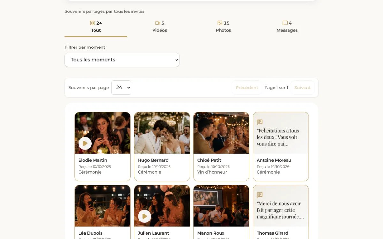Open Hugo Bernard's photo thumbnail
This screenshot has width=383, height=239.
(x=162, y=133)
